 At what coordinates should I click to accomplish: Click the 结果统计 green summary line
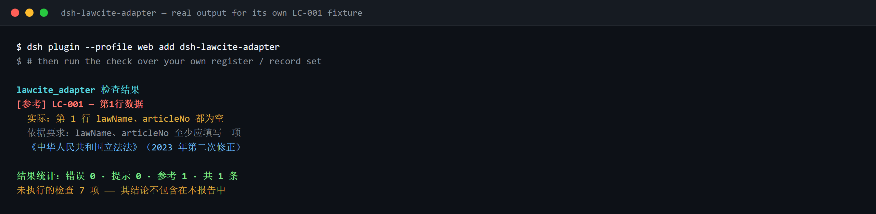(x=127, y=176)
